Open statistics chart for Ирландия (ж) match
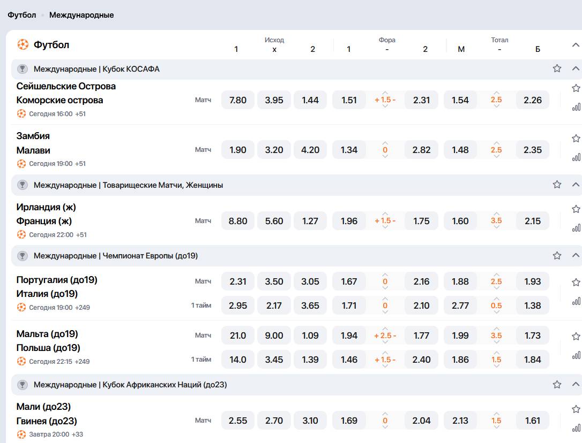The width and height of the screenshot is (582, 443). (576, 228)
